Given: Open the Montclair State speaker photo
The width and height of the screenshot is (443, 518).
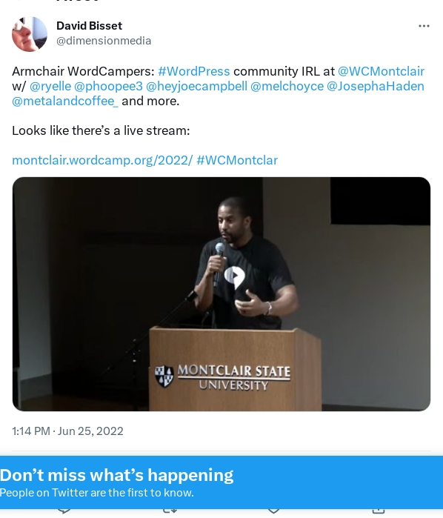Looking at the screenshot, I should [221, 294].
